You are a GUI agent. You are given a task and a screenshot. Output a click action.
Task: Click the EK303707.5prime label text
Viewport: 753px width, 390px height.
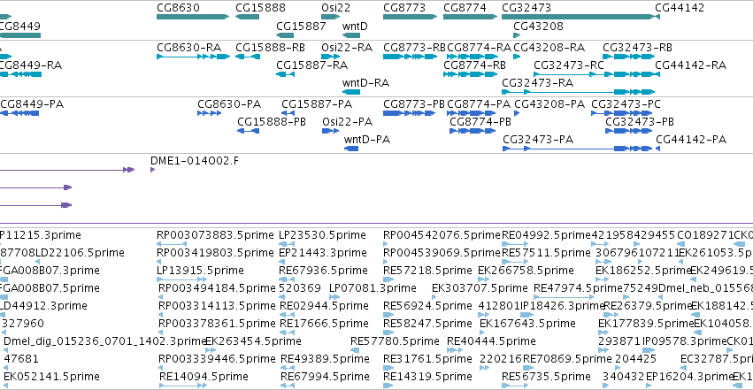(480, 287)
